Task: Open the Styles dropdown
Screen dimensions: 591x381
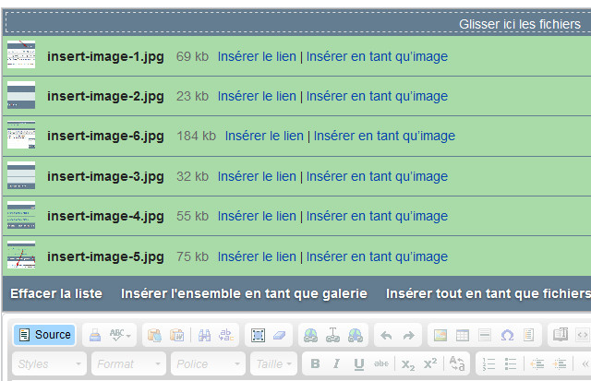Action: 49,363
